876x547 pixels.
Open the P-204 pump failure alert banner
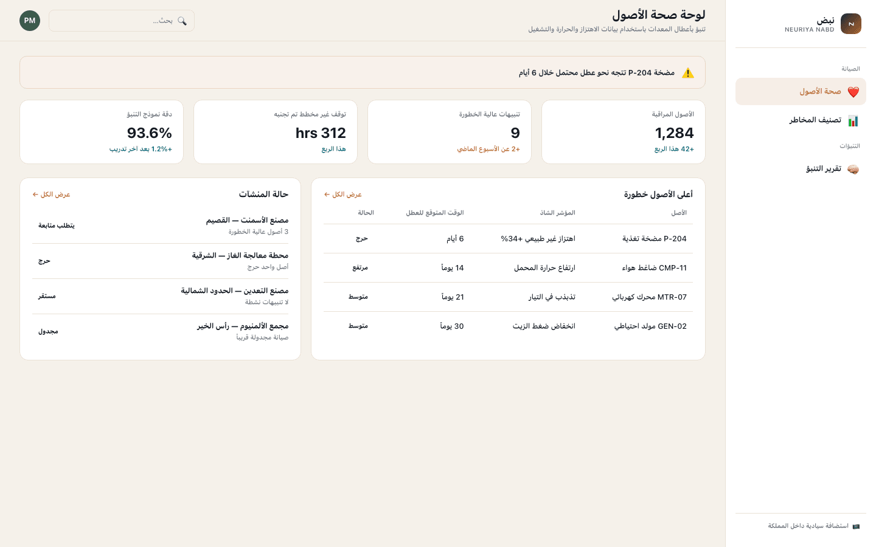click(x=363, y=73)
